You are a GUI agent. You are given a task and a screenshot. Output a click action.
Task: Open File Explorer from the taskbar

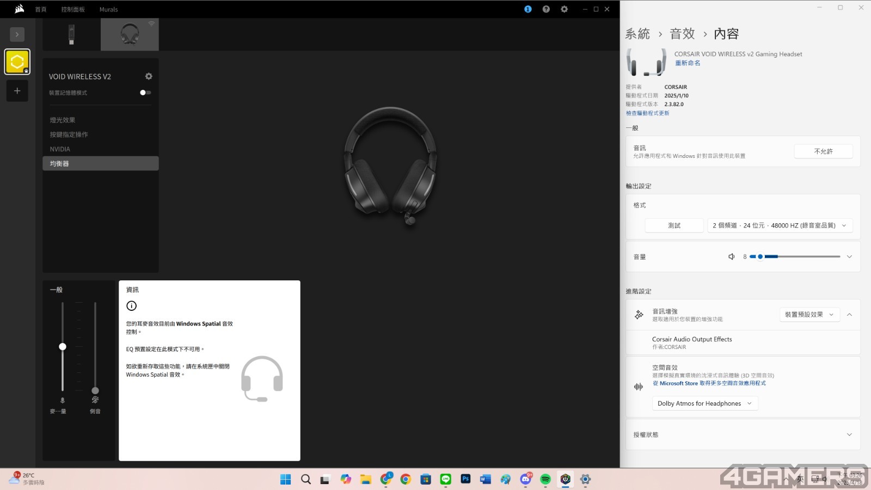click(x=366, y=479)
